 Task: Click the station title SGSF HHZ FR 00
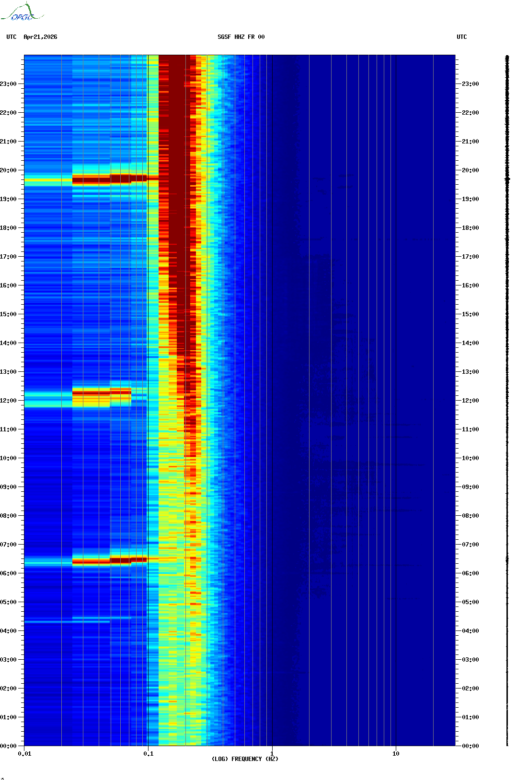pyautogui.click(x=241, y=37)
